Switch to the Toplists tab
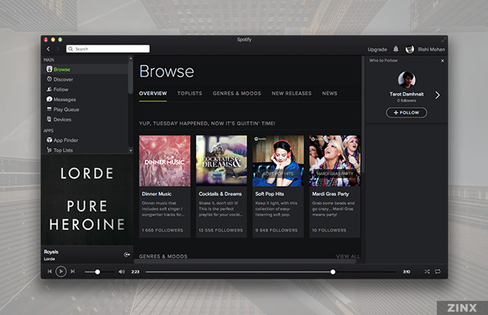The width and height of the screenshot is (488, 315). click(x=190, y=94)
